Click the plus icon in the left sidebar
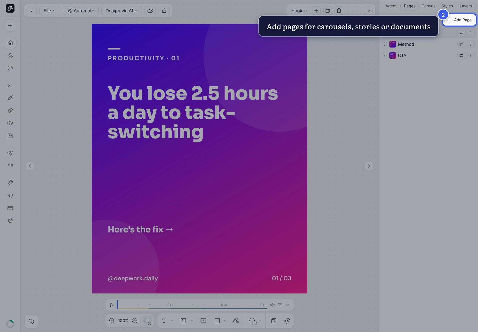This screenshot has width=478, height=332. [x=10, y=26]
